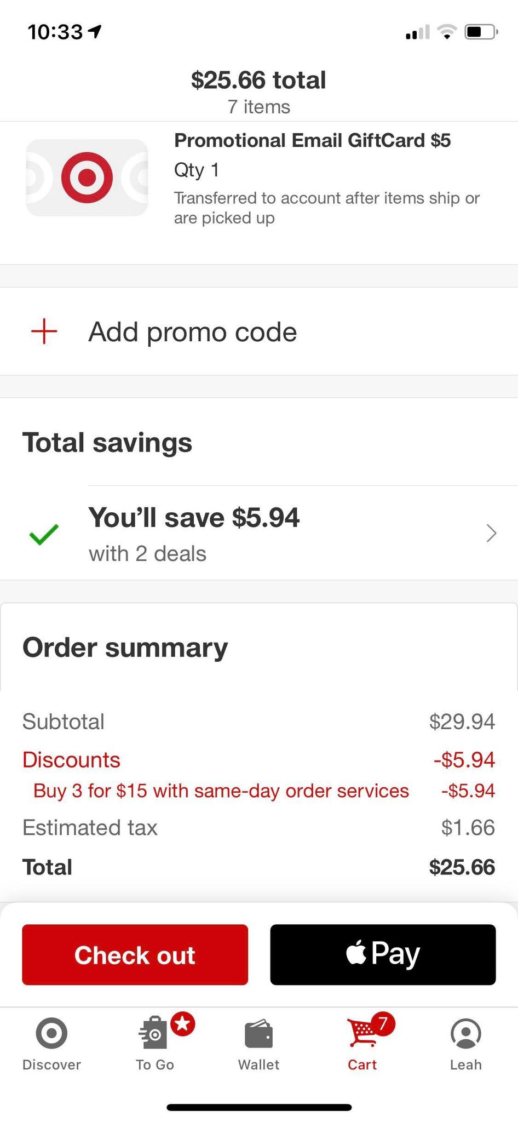Tap the red plus icon for promo code
Image resolution: width=518 pixels, height=1122 pixels.
point(44,331)
